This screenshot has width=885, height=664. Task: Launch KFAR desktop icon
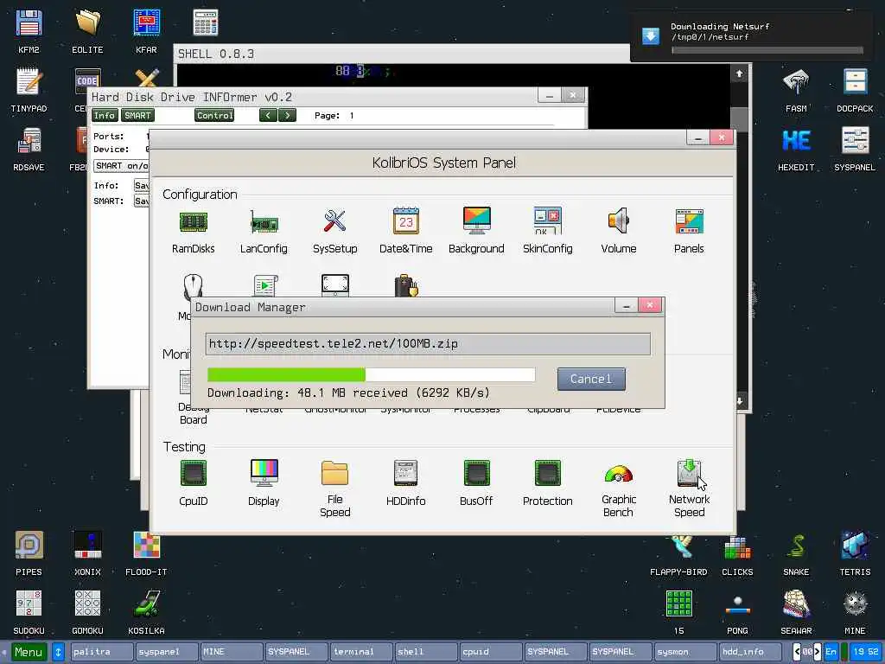pyautogui.click(x=146, y=23)
